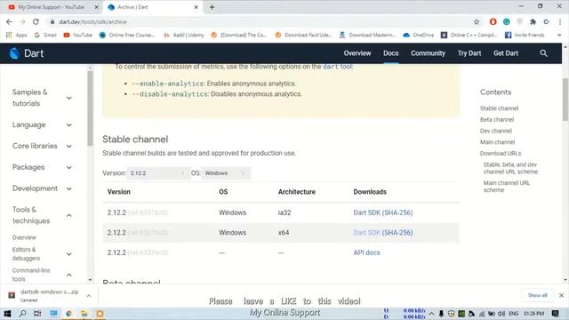Viewport: 569px width, 320px height.
Task: Go back with browser back arrow
Action: 9,21
